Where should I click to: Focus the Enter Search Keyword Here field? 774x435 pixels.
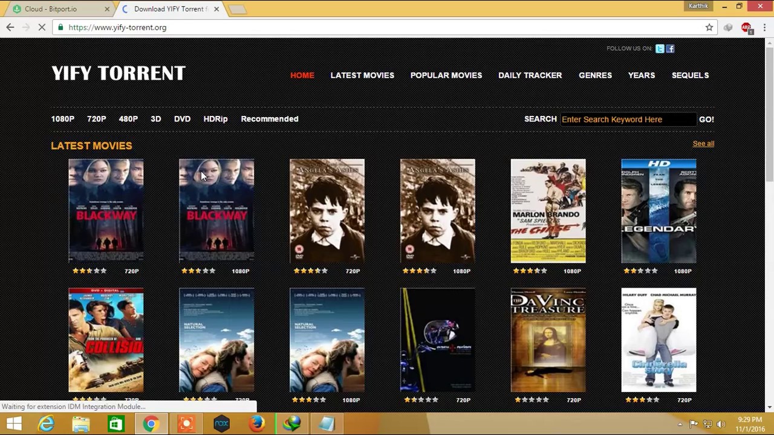pos(628,119)
